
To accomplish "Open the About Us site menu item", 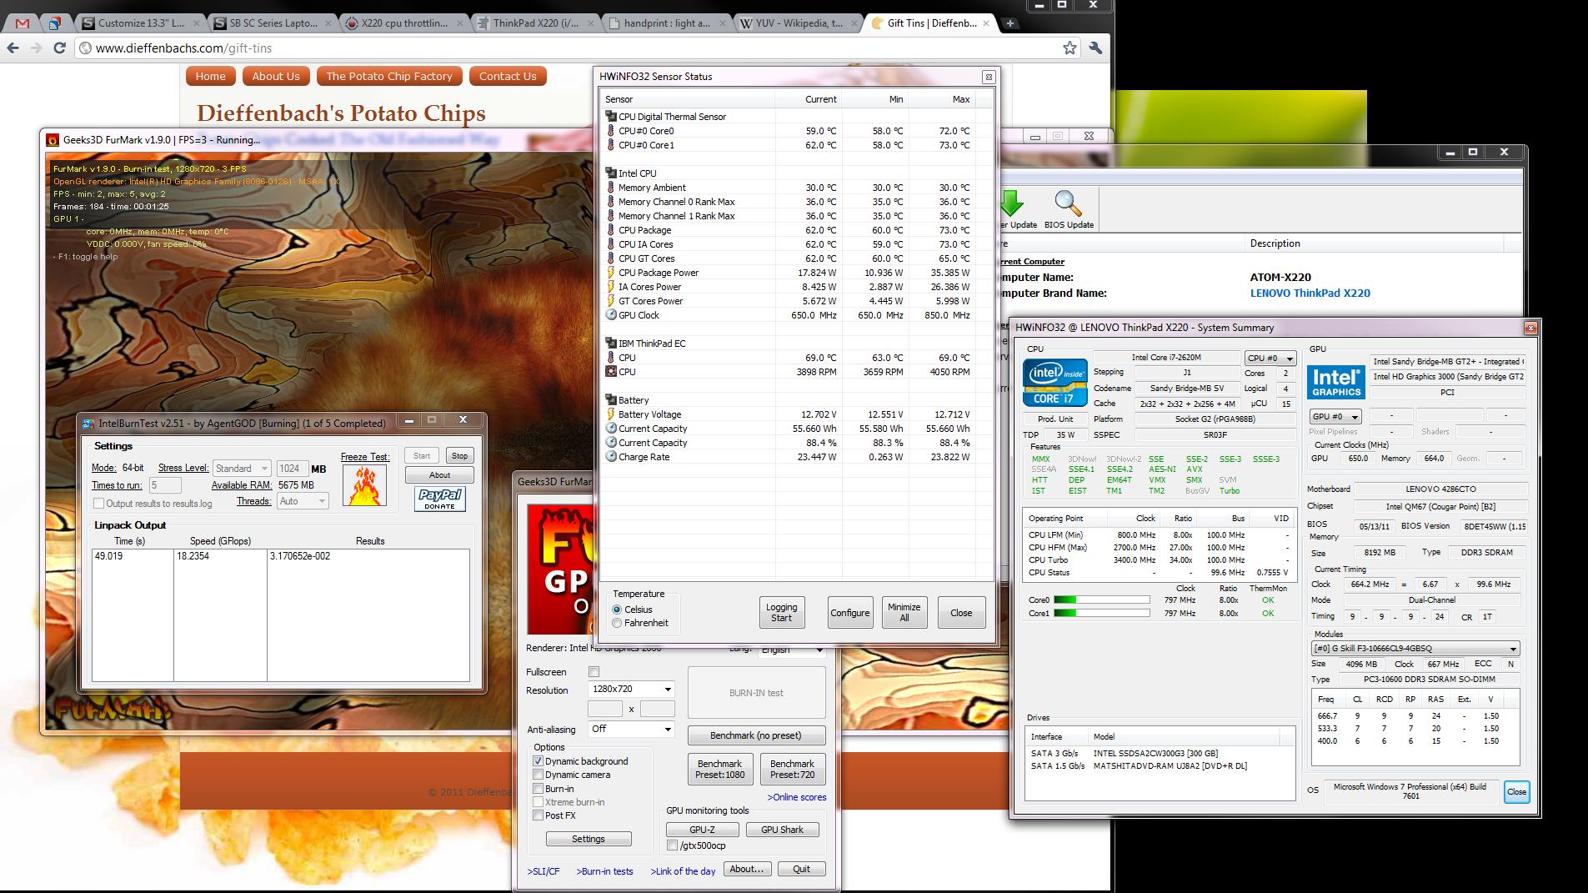I will tap(276, 76).
